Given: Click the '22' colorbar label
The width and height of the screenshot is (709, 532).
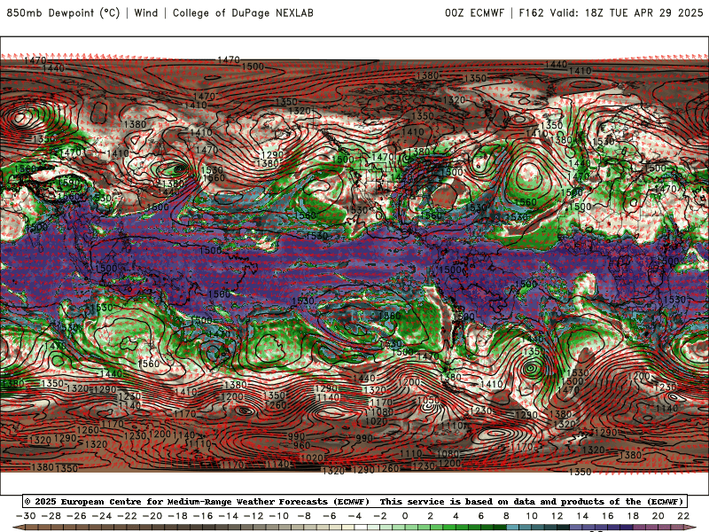Looking at the screenshot, I should click(683, 516).
